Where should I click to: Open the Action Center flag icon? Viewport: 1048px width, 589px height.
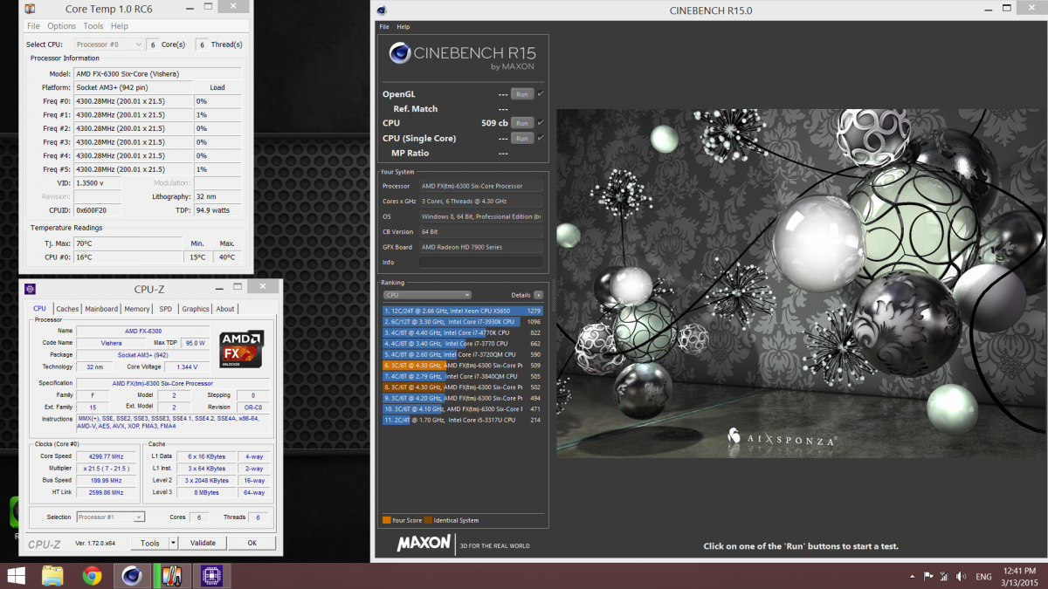coord(928,576)
